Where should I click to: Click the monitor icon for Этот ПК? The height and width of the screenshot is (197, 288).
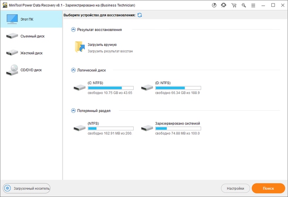click(12, 19)
